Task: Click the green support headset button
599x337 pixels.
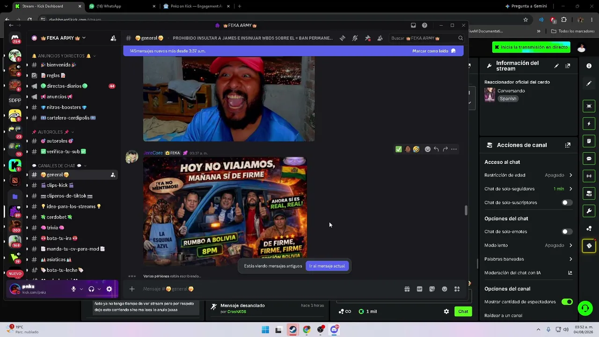Action: (x=584, y=308)
